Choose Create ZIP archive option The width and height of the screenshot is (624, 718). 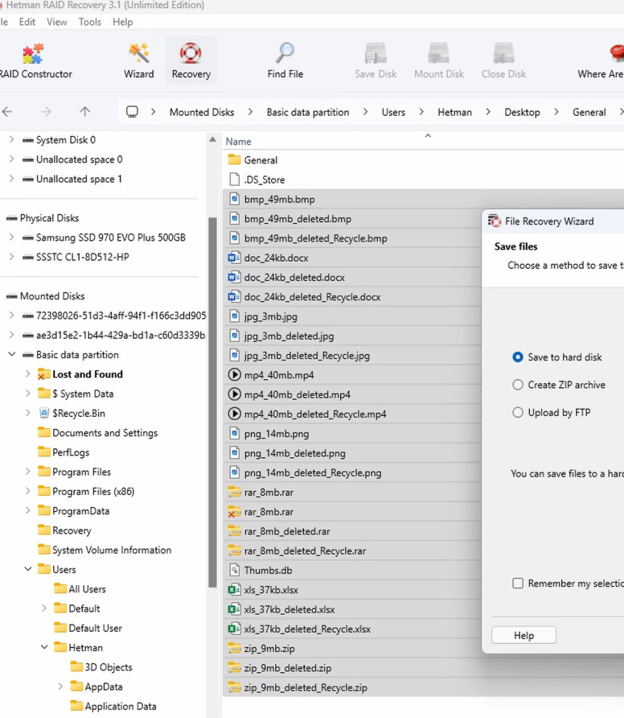pyautogui.click(x=517, y=385)
